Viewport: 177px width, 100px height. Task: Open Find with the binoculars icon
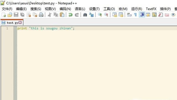(x=85, y=15)
